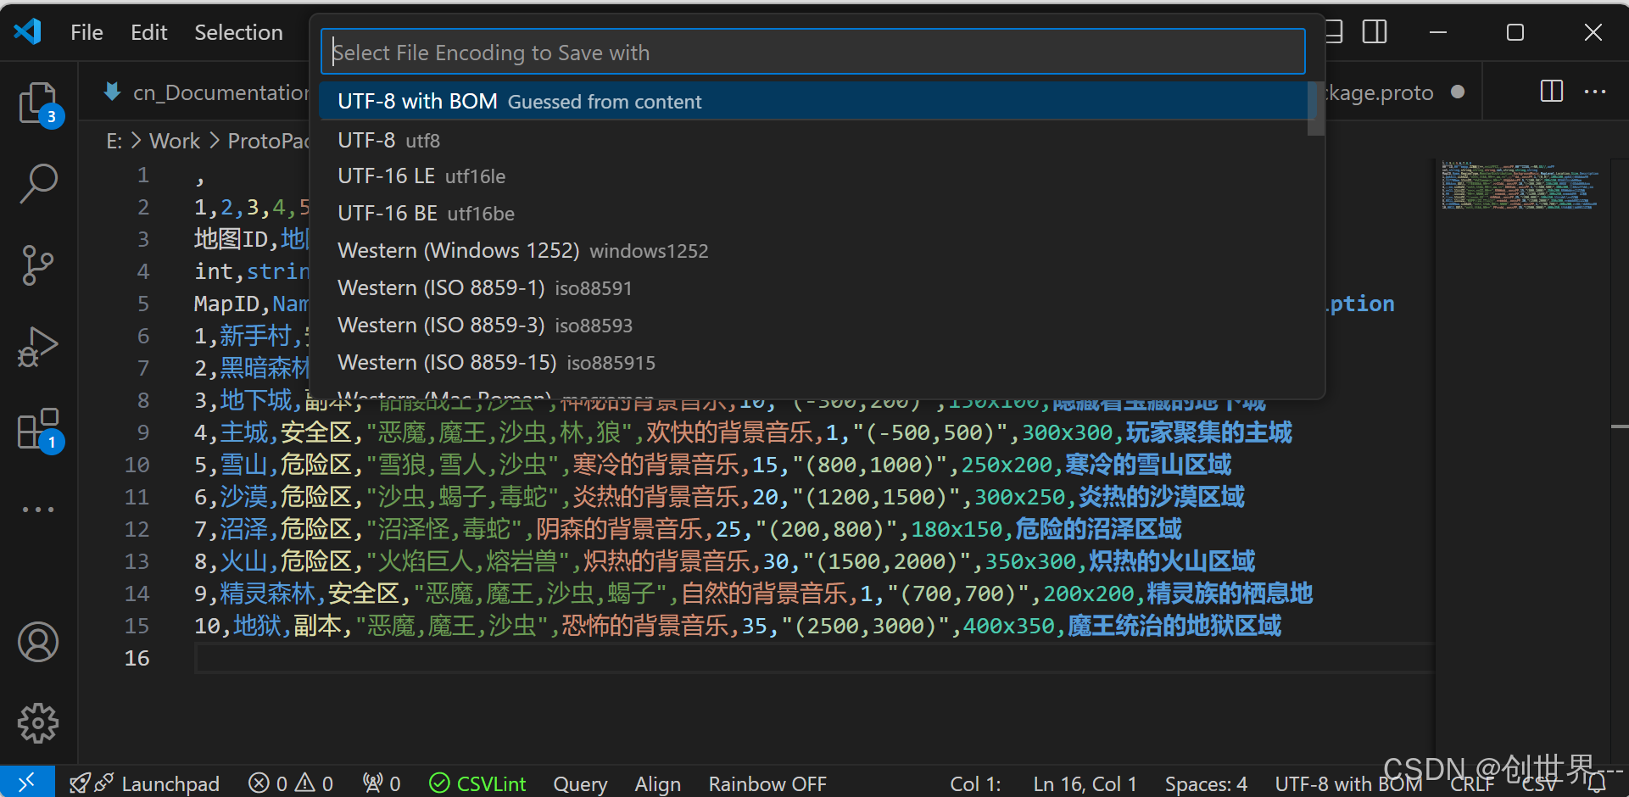Open the Manage gear icon
Image resolution: width=1629 pixels, height=797 pixels.
click(x=38, y=723)
